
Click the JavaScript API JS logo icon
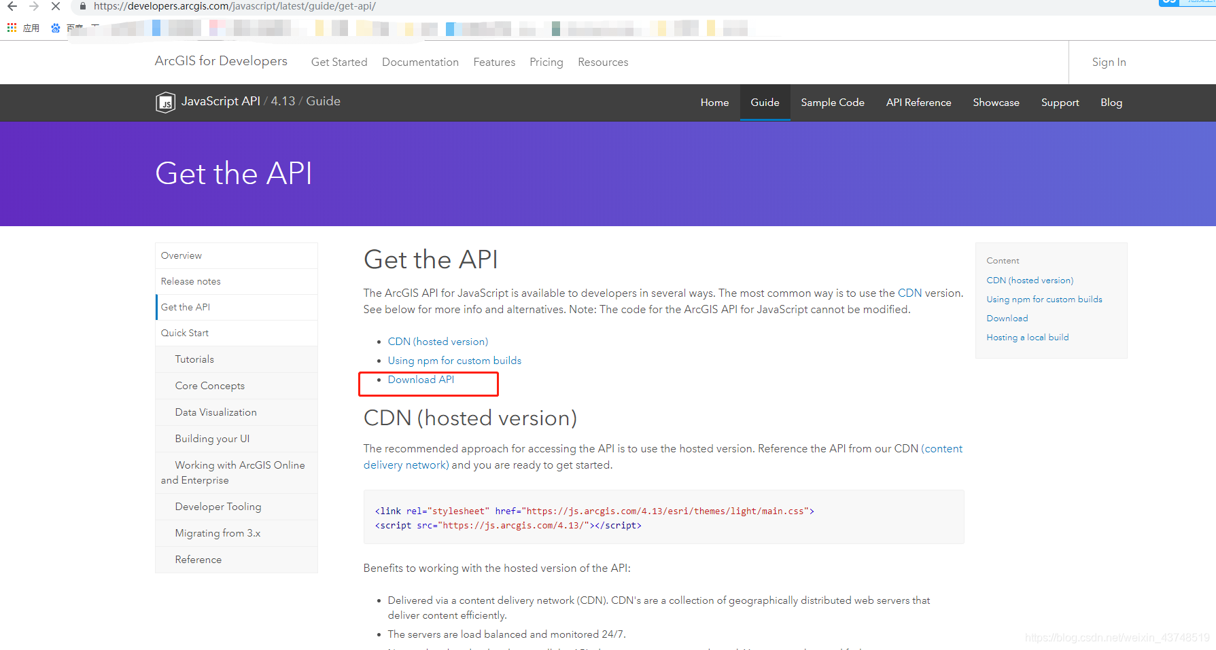[165, 103]
